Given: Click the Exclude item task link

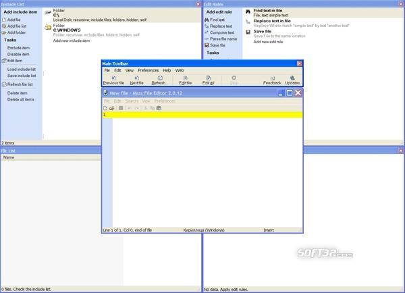Looking at the screenshot, I should click(x=18, y=48).
